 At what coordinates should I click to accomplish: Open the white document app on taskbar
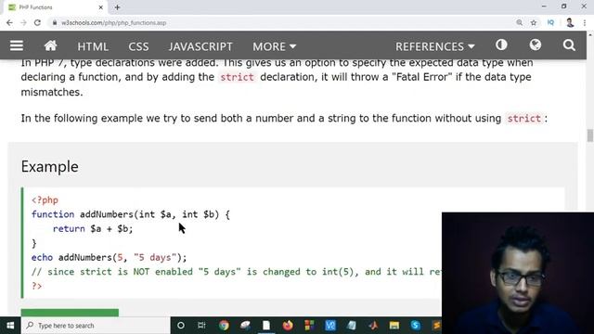[x=266, y=326]
